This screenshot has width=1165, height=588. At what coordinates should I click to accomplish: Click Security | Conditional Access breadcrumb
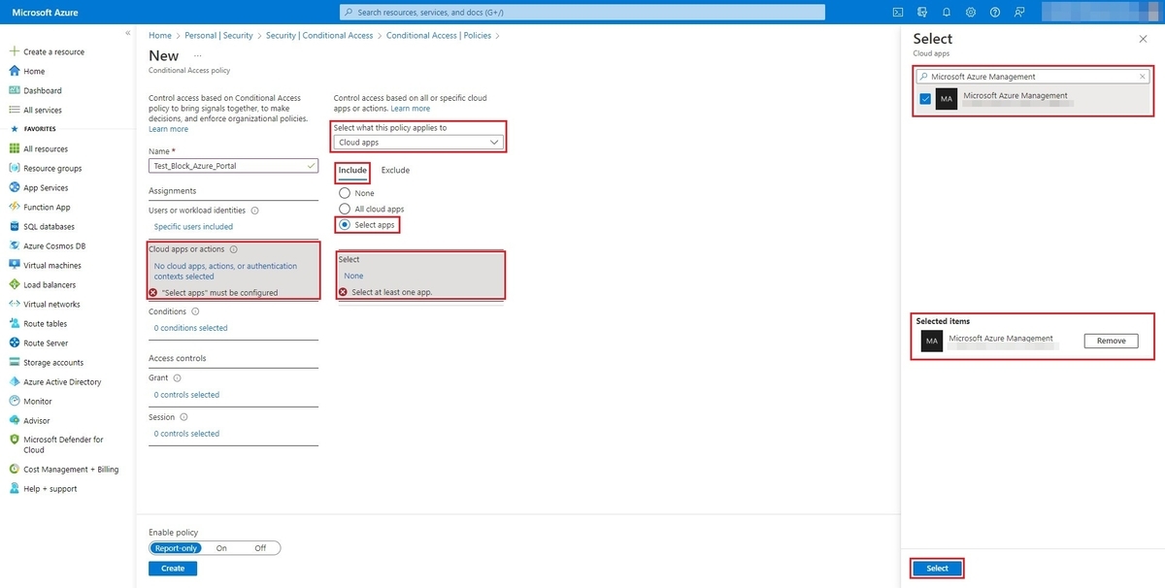[319, 35]
